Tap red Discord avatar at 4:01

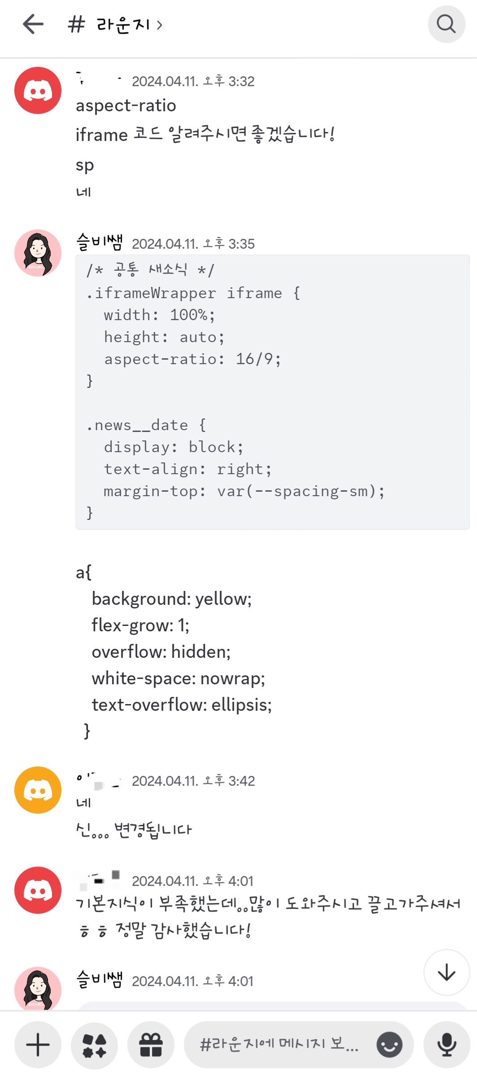pos(38,890)
